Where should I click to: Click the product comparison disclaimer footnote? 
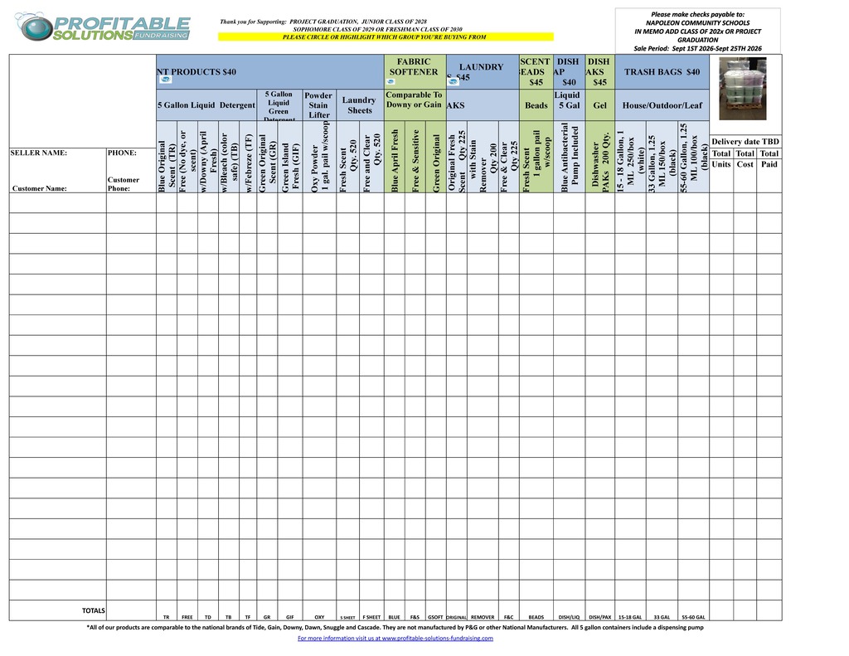point(395,627)
